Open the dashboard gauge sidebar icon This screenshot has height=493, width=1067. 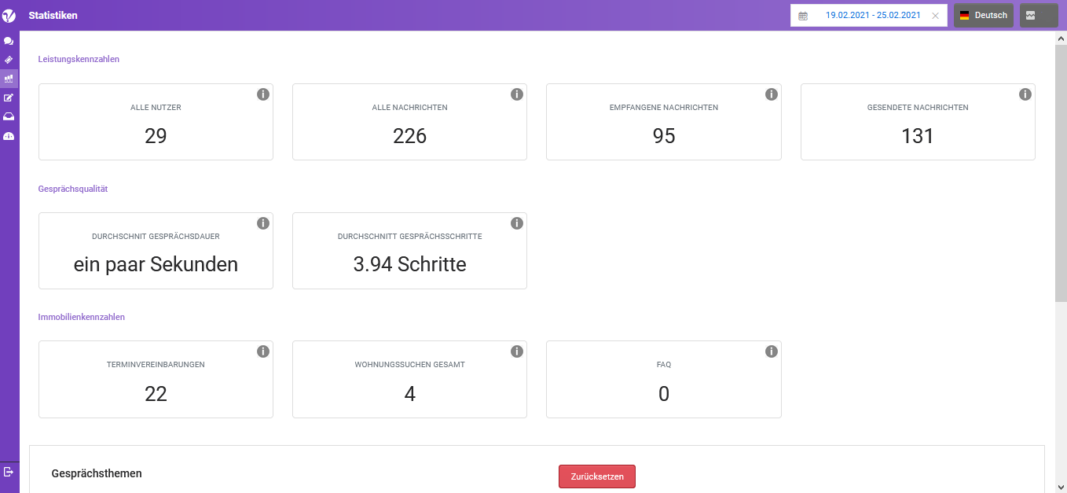pyautogui.click(x=9, y=136)
